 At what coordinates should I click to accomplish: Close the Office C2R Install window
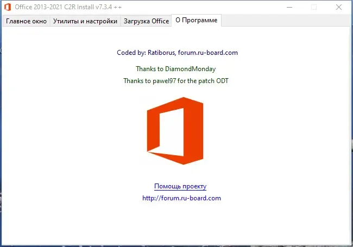[x=339, y=7]
